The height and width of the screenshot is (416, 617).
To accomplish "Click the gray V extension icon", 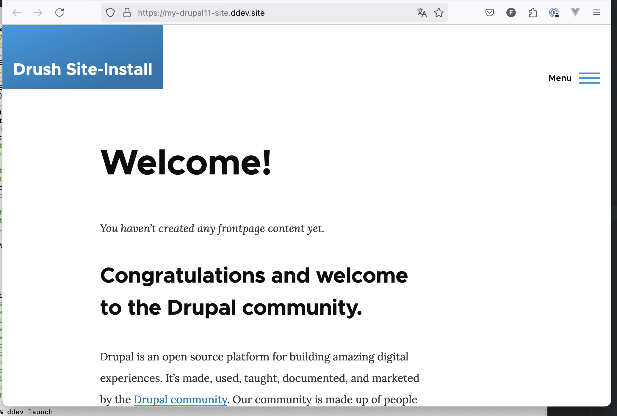I will (575, 13).
